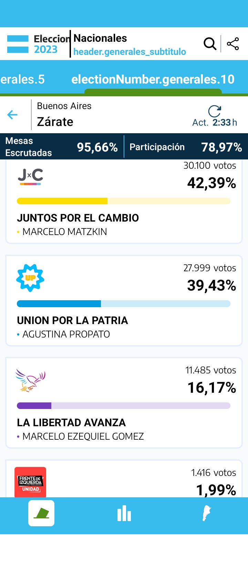The height and width of the screenshot is (566, 248).
Task: Tap the La Libertad Avanza eagle logo
Action: [x=30, y=380]
